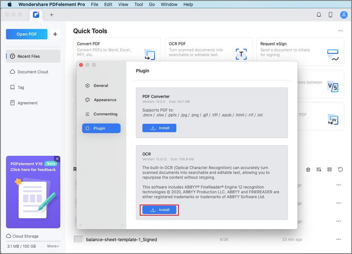
Task: Click the 'PDF Converter' plugin heading
Action: [x=156, y=96]
